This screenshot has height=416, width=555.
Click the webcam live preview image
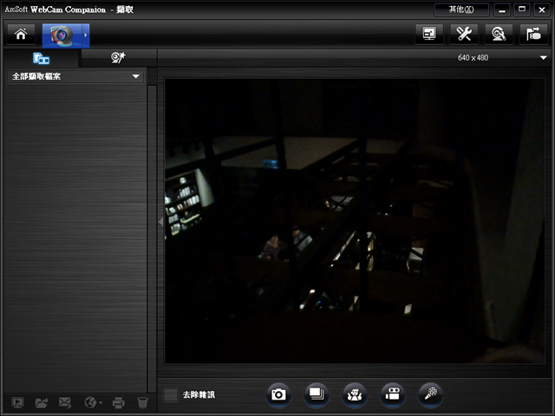355,221
